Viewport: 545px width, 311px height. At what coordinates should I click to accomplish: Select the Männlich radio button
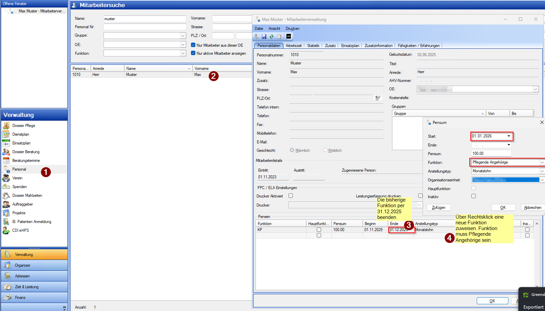click(292, 150)
